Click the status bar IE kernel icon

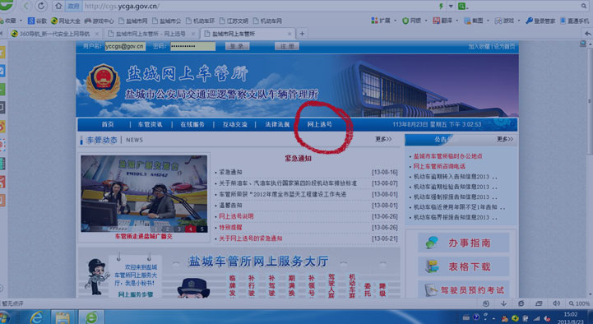pyautogui.click(x=521, y=303)
